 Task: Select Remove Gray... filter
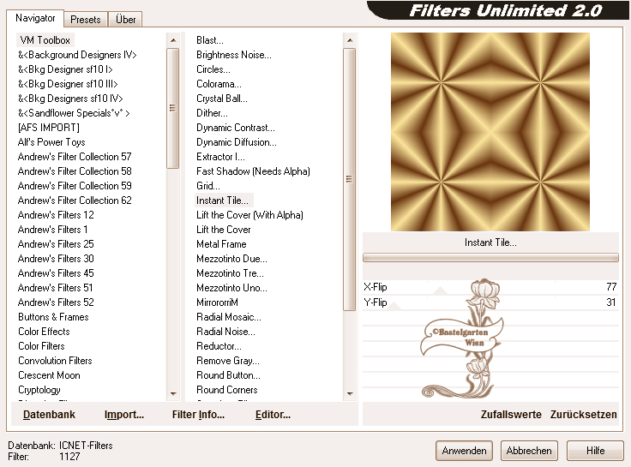pyautogui.click(x=228, y=361)
